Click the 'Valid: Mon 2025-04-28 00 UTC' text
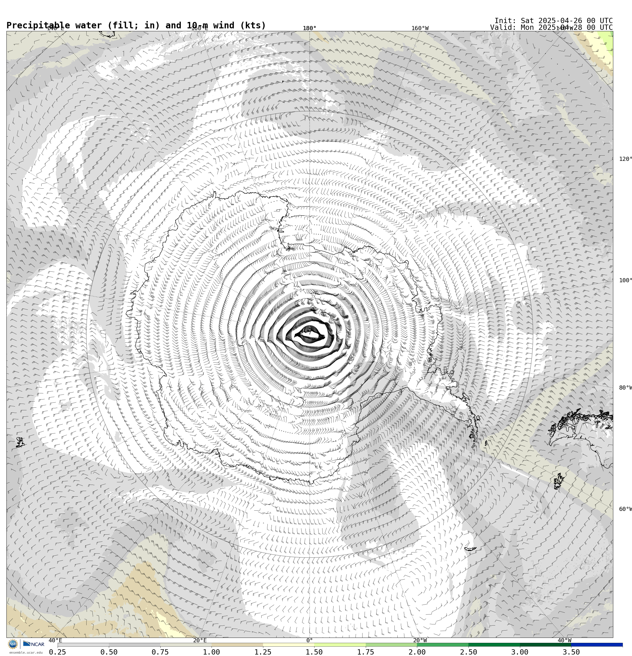632x656 pixels. (x=551, y=27)
